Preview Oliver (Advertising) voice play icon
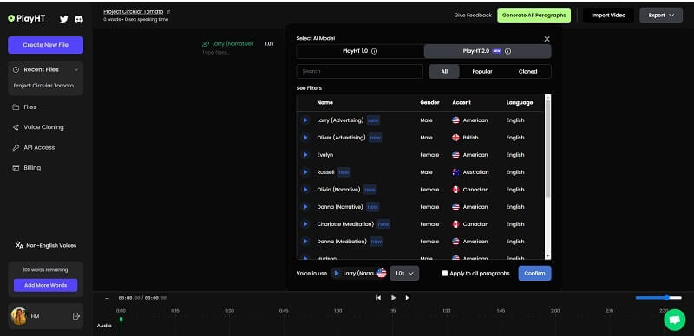 click(305, 138)
